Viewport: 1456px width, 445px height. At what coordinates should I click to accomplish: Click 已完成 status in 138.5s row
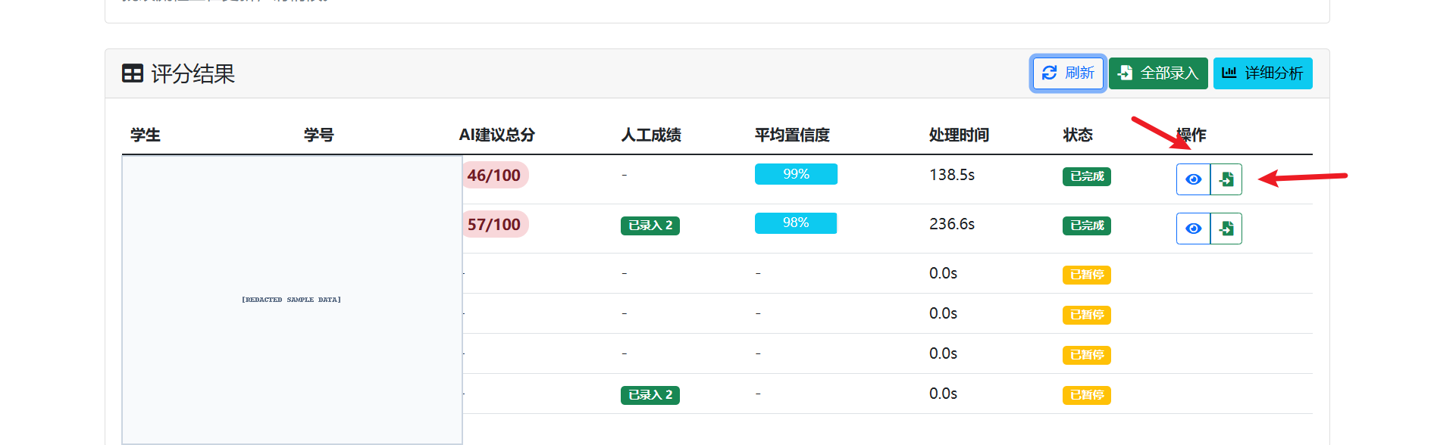point(1087,176)
